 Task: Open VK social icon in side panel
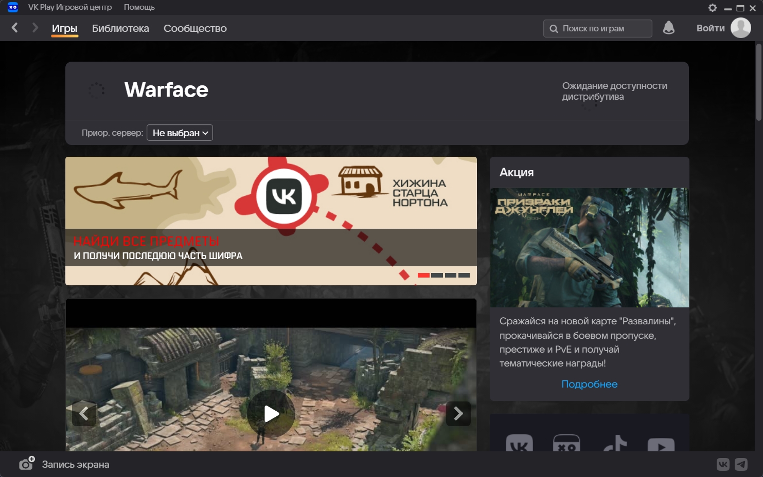[x=519, y=444]
